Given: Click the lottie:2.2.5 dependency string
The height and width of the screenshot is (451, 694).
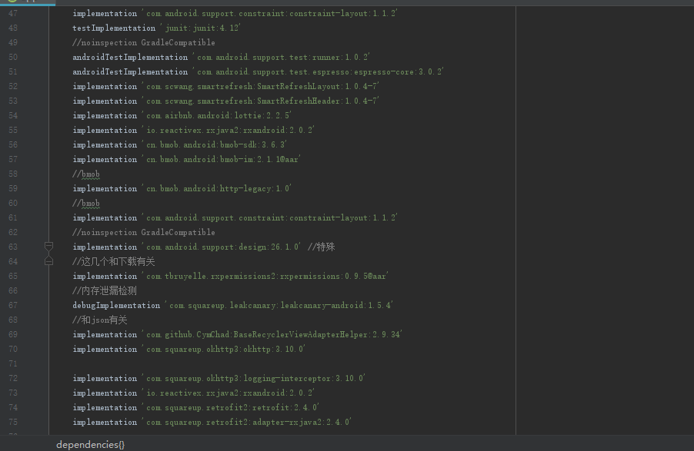Looking at the screenshot, I should [x=216, y=115].
